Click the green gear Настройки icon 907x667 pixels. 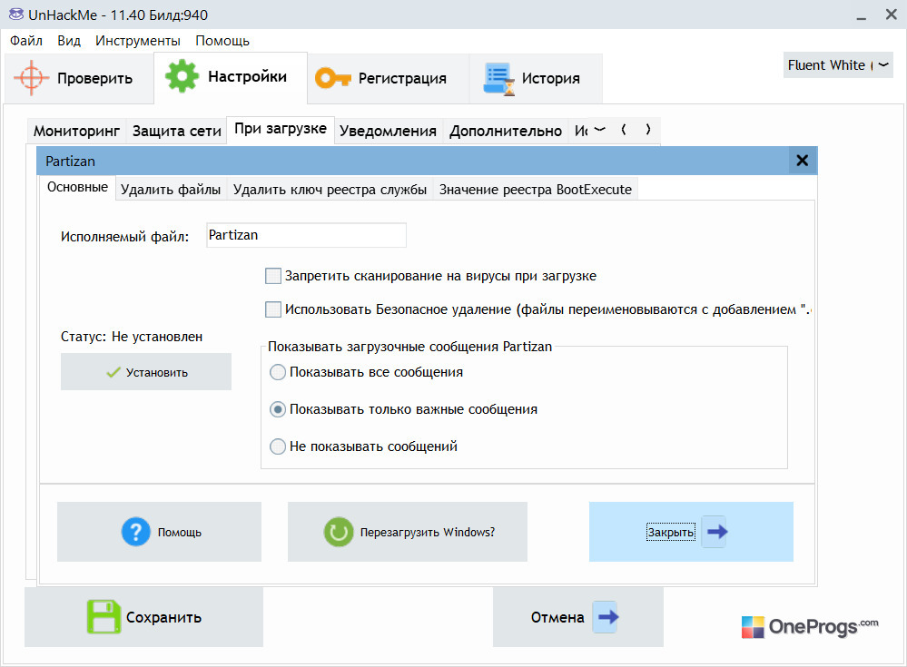(182, 75)
